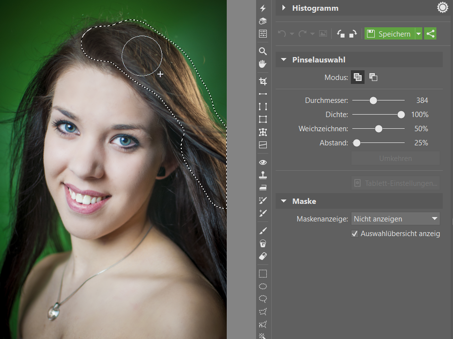Viewport: 453px width, 339px height.
Task: Expand the Histogramm panel
Action: coord(283,8)
